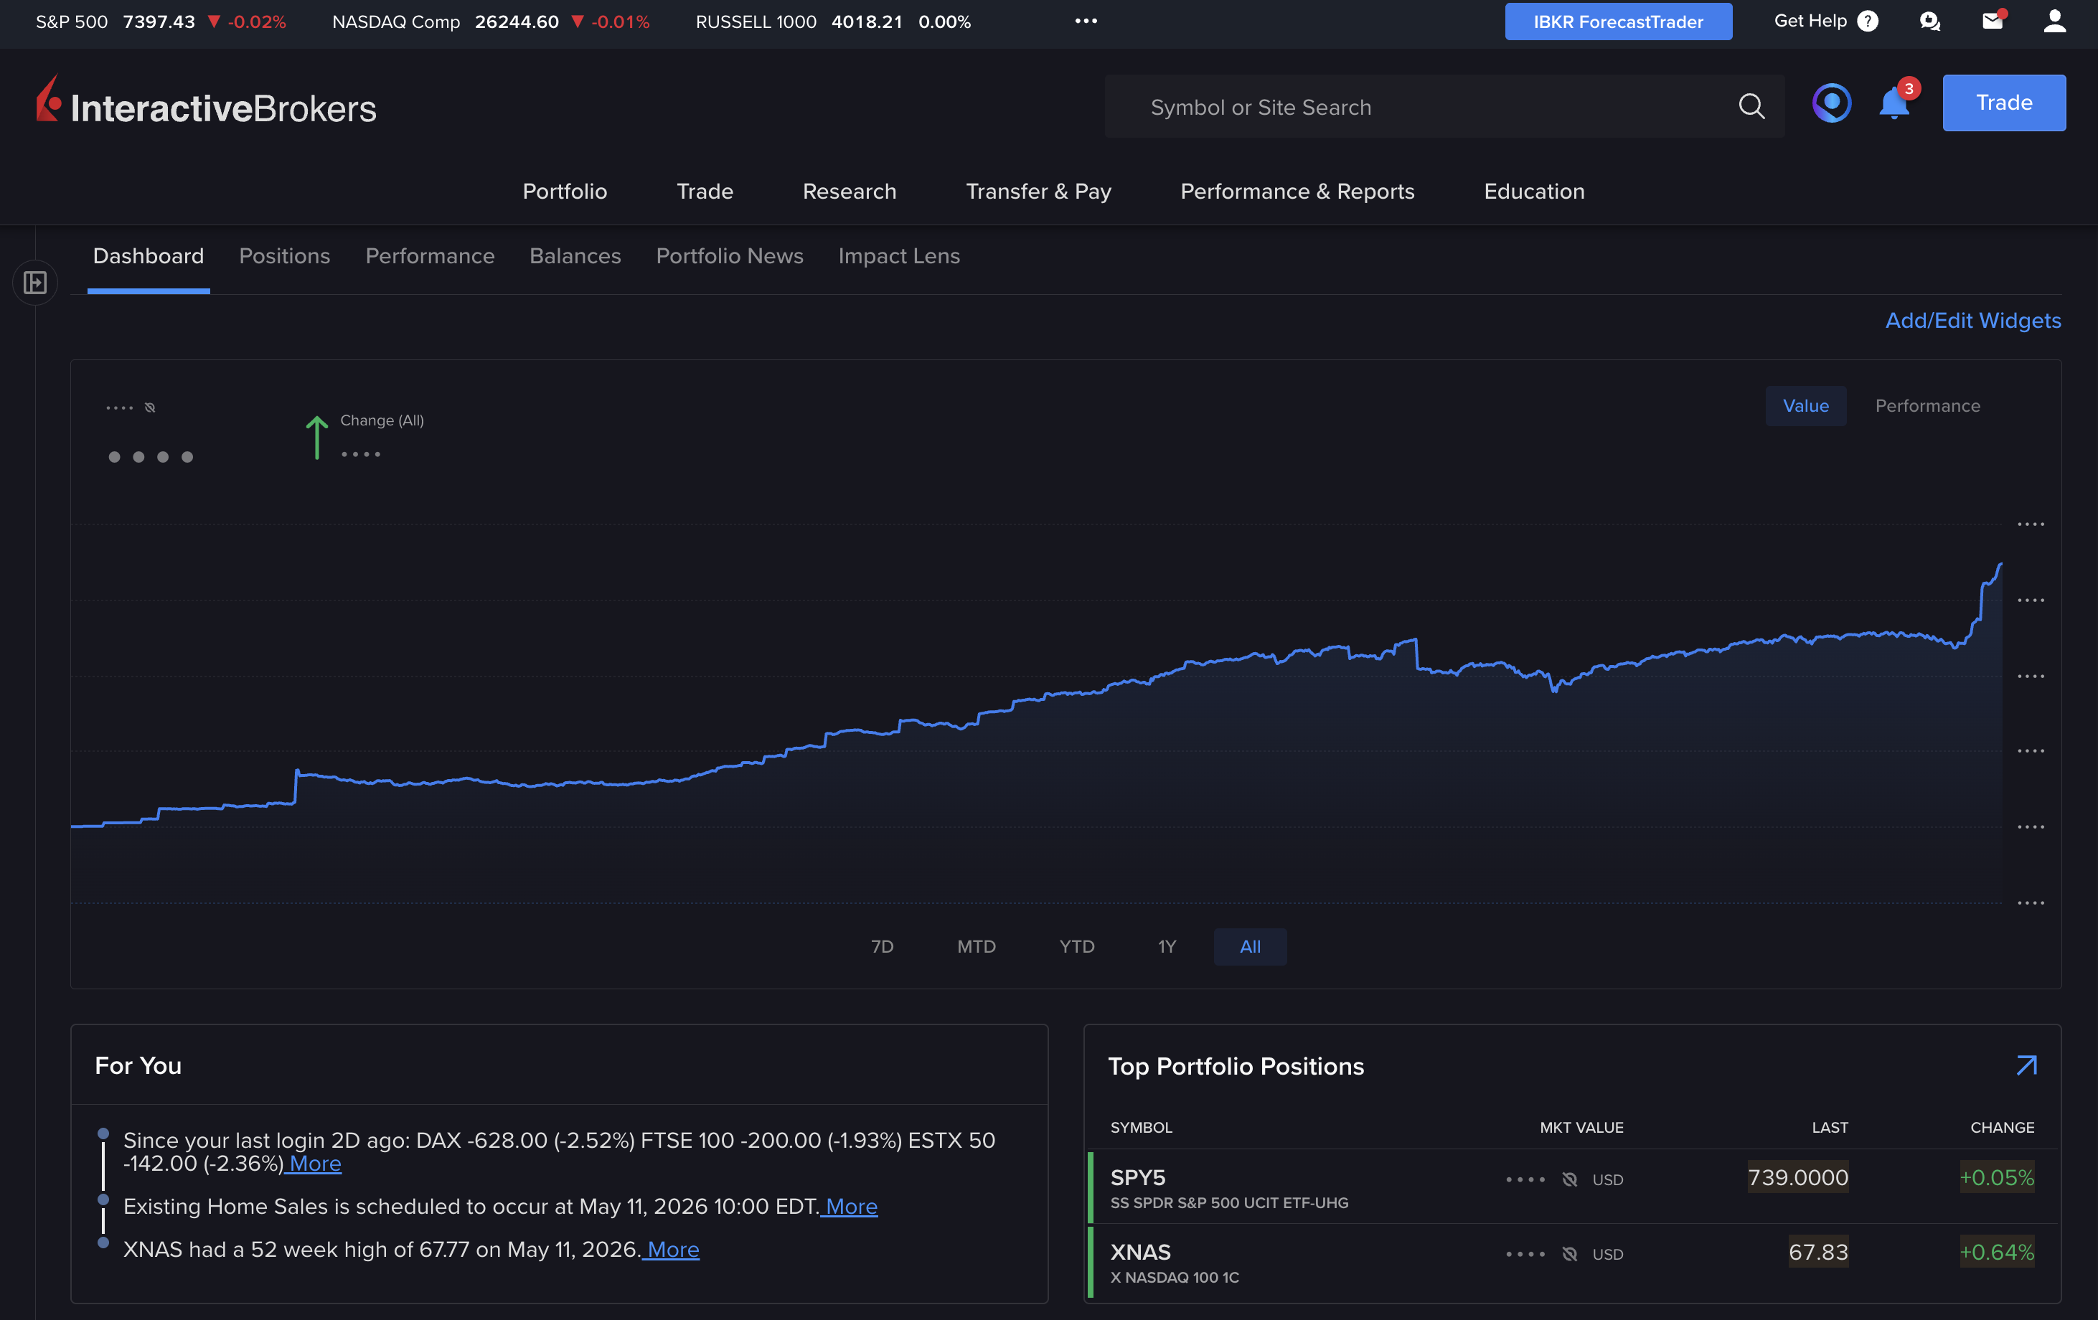
Task: Show more ticker indices via ellipsis
Action: coord(1086,21)
